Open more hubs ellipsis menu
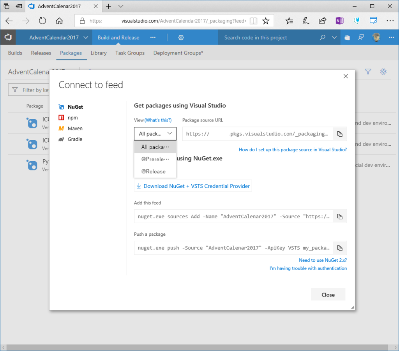Viewport: 399px width, 351px height. pos(153,37)
